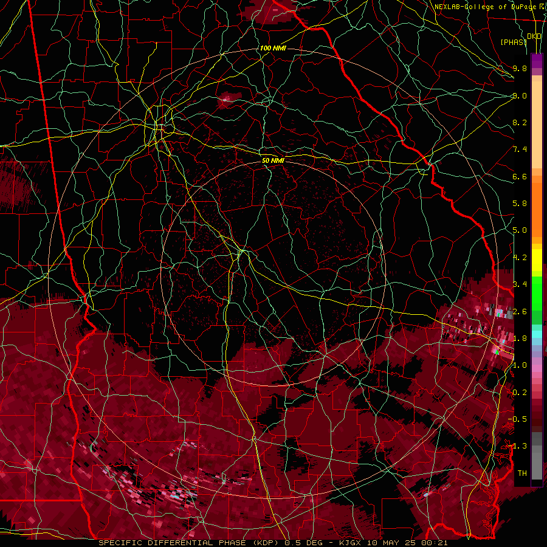This screenshot has height=547, width=547.
Task: Click the 'NEXLAB-College of DuPage' credit text
Action: [485, 7]
